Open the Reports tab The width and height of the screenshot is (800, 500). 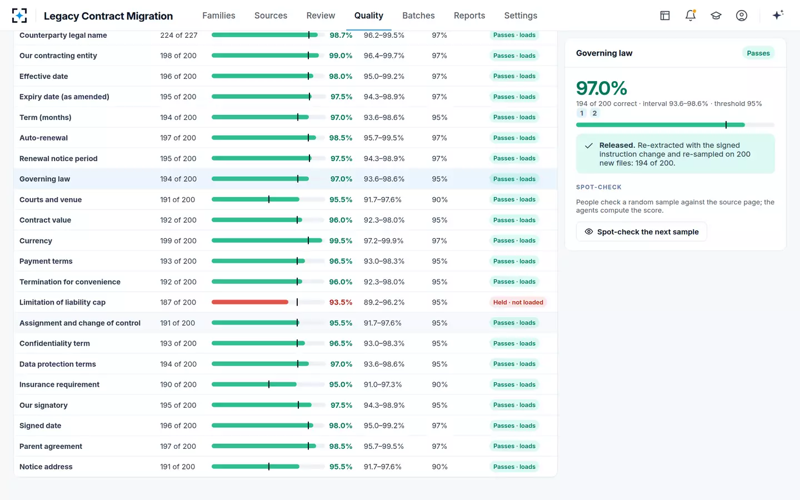pyautogui.click(x=469, y=16)
